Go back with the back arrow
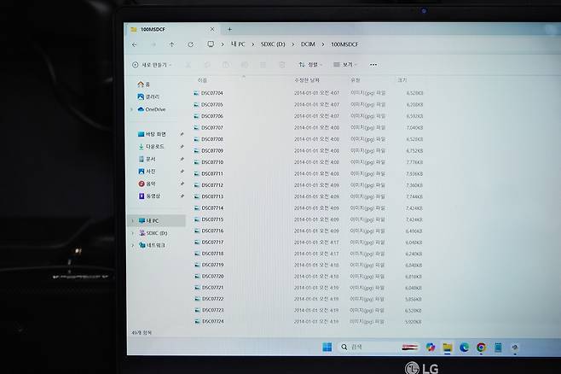 [x=134, y=44]
